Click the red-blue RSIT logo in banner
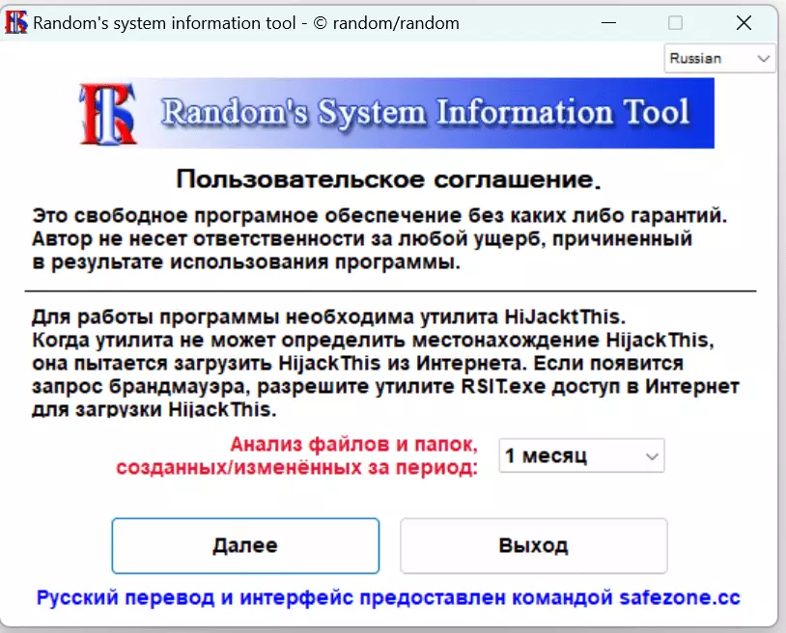 tap(107, 113)
